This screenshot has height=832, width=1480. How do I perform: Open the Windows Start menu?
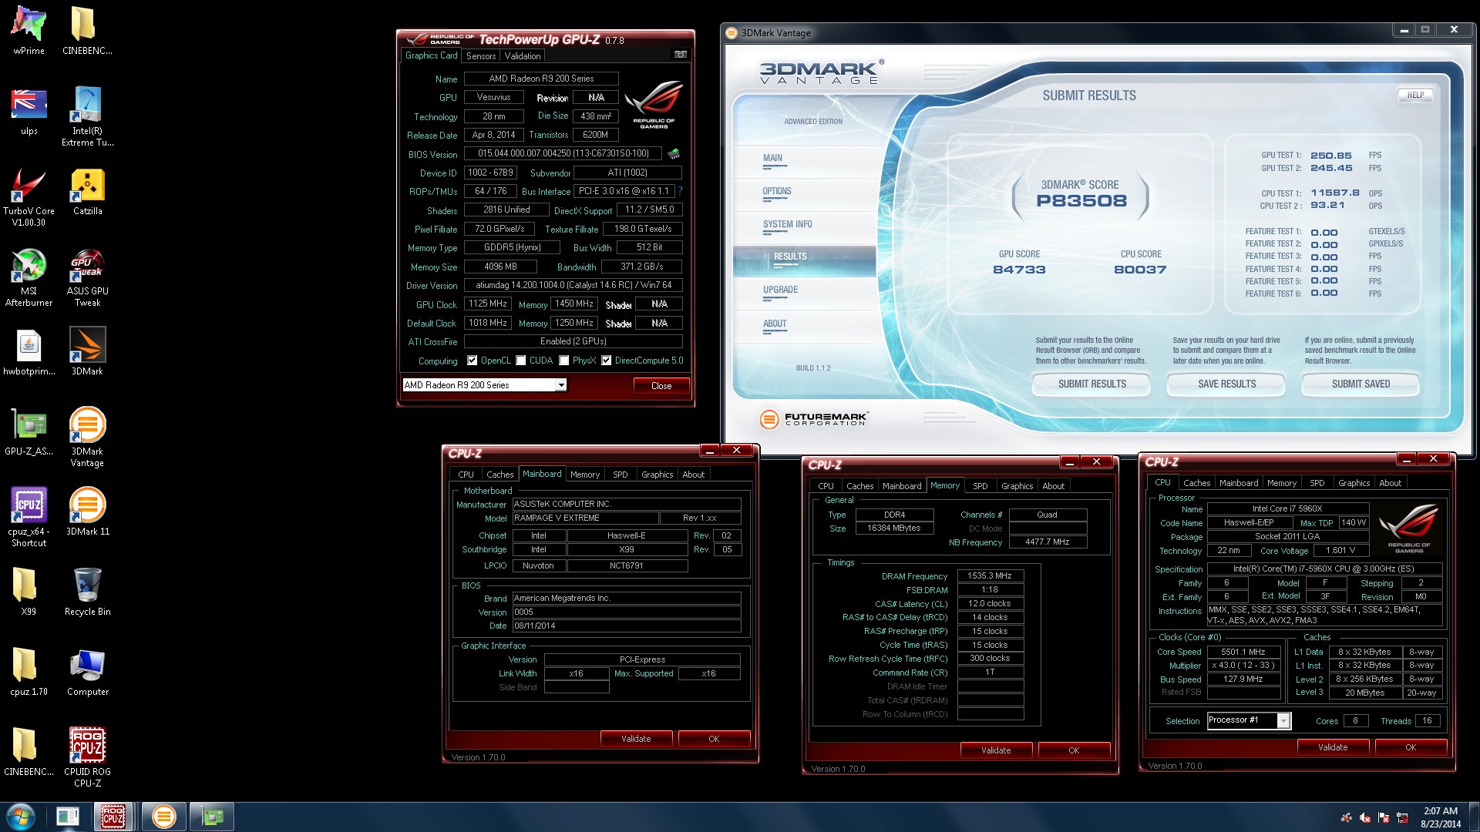pos(21,817)
